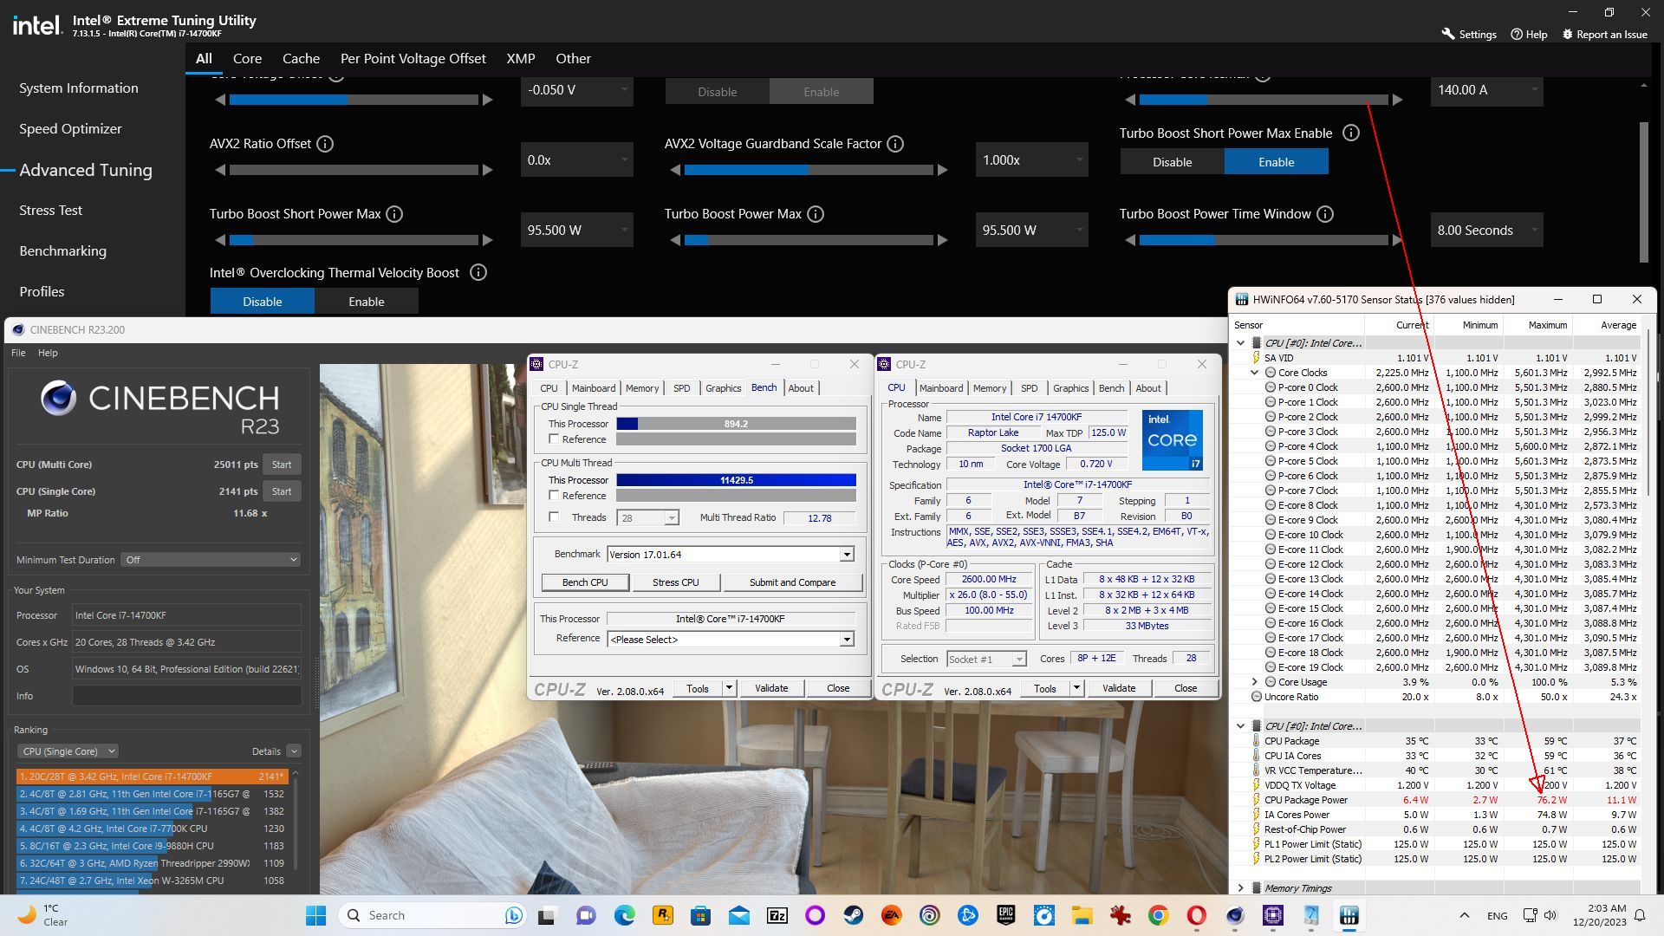Start Cinebench CPU Multi Core test
This screenshot has height=936, width=1664.
[282, 465]
